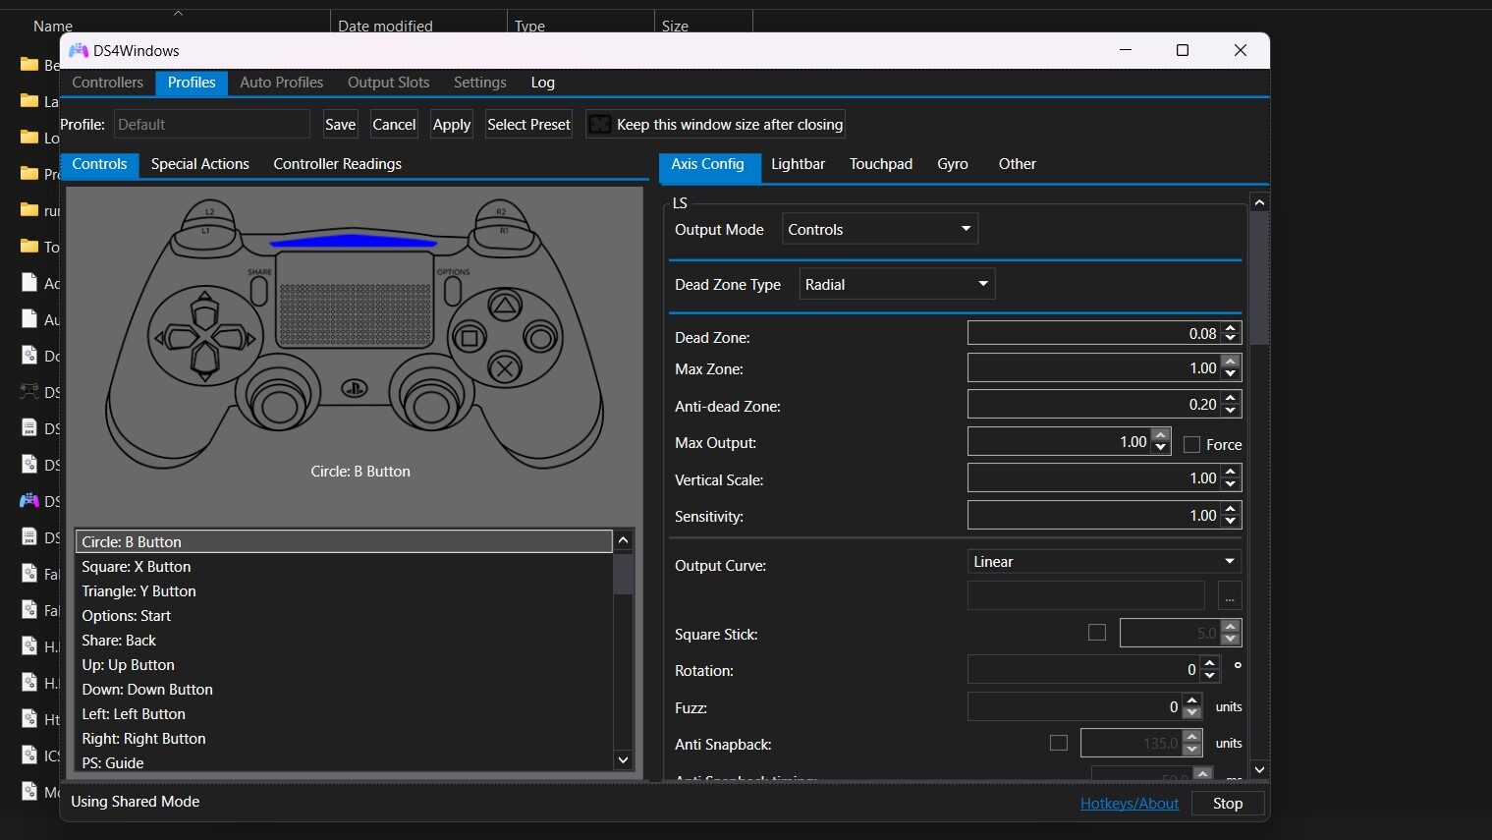Increase the Rotation value

1210,663
